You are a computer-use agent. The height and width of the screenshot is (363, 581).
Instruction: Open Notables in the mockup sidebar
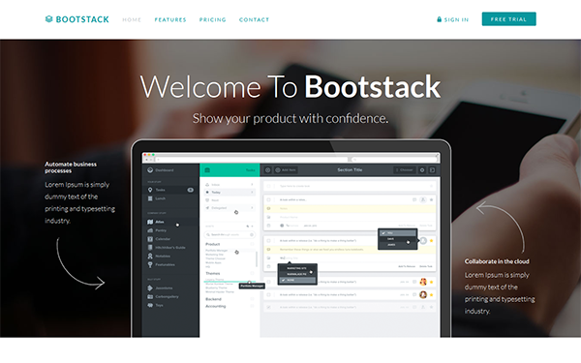159,256
